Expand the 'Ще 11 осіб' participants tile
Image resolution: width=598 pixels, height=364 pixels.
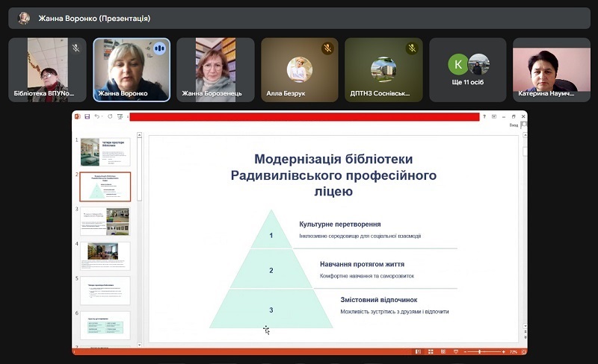click(x=468, y=70)
